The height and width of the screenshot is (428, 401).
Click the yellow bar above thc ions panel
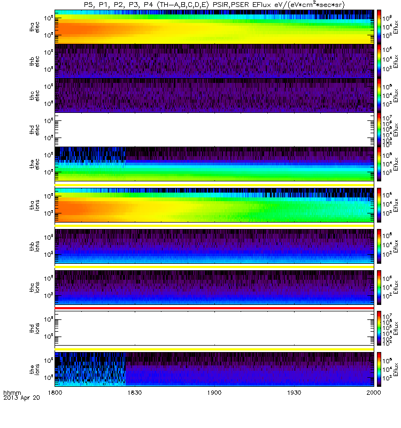[214, 267]
